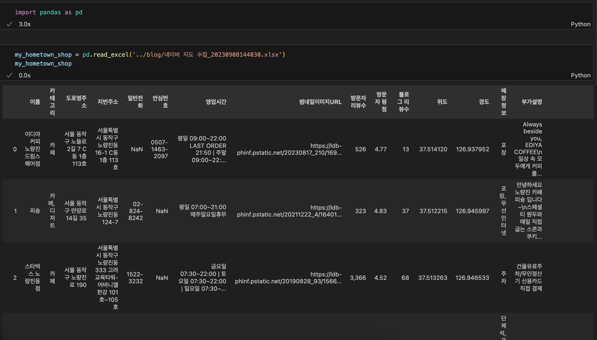Click the thumbnail URL containing 20230817_210
The width and height of the screenshot is (597, 340).
[x=289, y=149]
